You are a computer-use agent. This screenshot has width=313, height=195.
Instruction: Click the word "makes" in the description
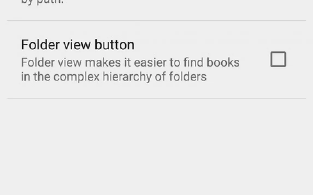(x=103, y=62)
